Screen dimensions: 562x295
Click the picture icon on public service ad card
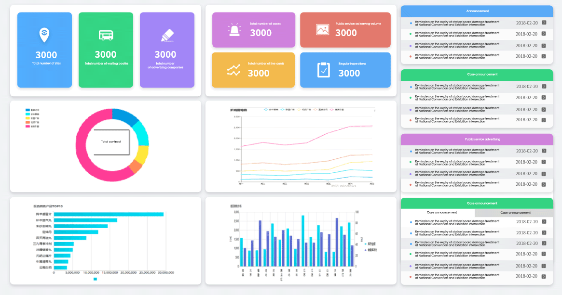[323, 30]
